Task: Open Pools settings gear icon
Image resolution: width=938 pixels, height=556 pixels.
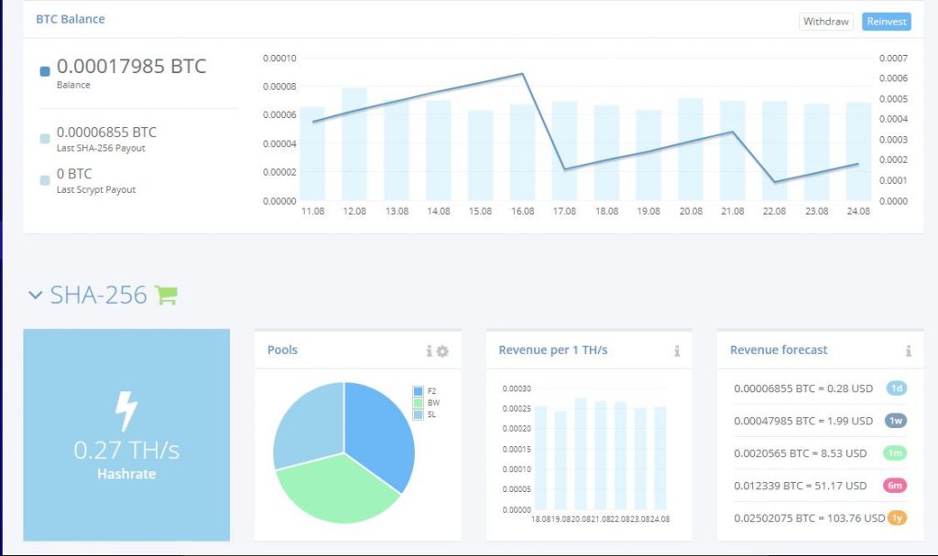Action: [x=442, y=351]
